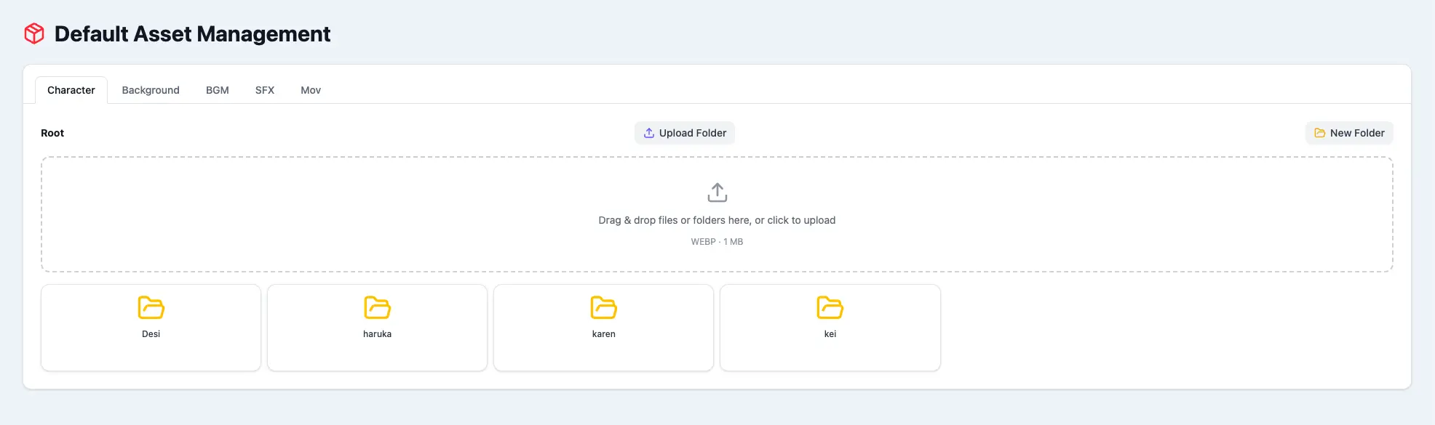Switch to the SFX tab
The height and width of the screenshot is (425, 1435).
(x=265, y=90)
